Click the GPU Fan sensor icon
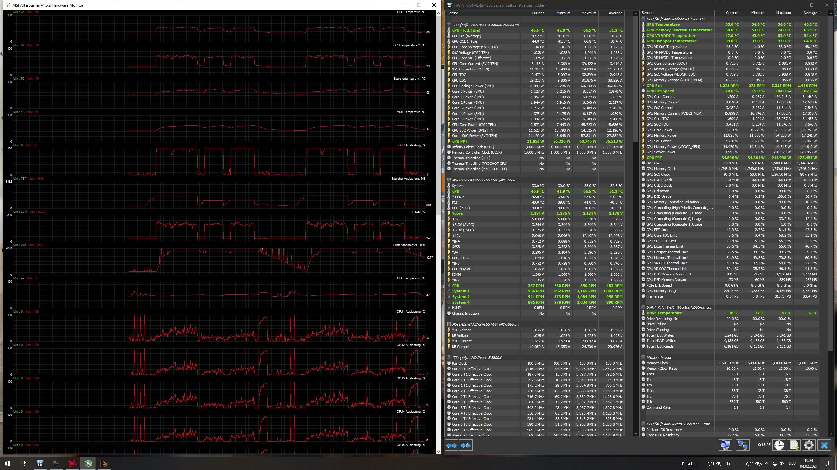Screen dimensions: 837x470 (643, 86)
